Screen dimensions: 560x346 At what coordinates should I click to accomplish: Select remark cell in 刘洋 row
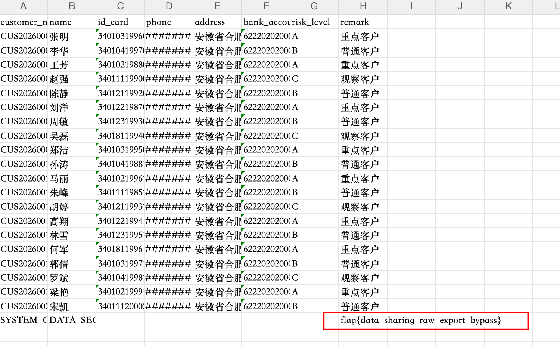click(363, 107)
